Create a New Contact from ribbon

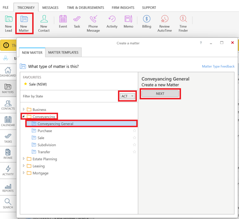tap(44, 24)
